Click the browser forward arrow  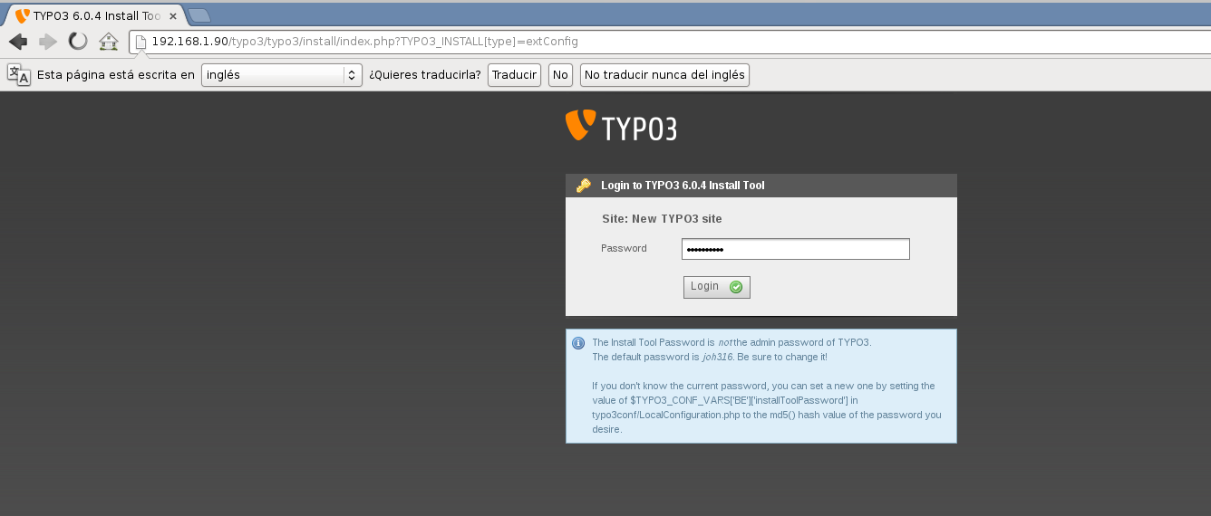point(48,42)
